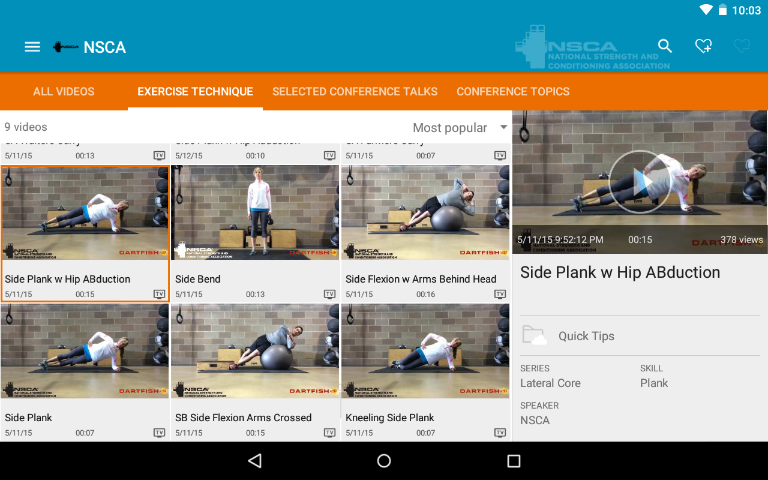This screenshot has height=480, width=768.
Task: Toggle the faded heart favorites filter
Action: click(742, 46)
